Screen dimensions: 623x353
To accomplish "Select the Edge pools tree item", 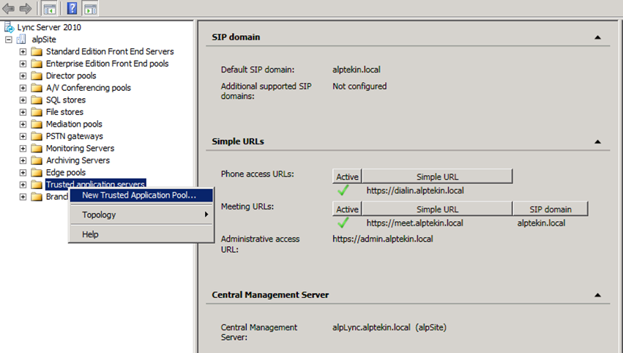I will (x=66, y=173).
